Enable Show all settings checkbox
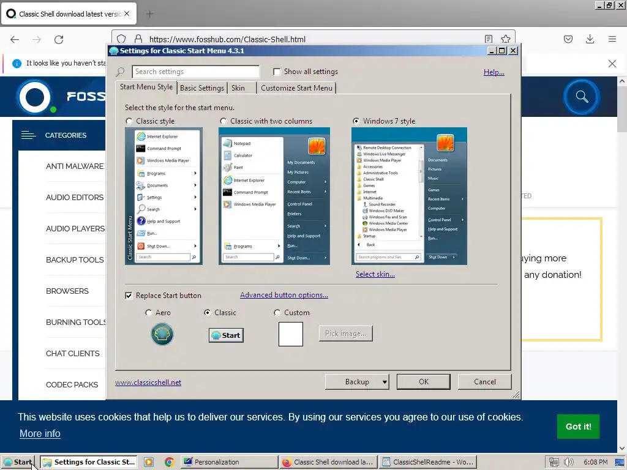Viewport: 627px width, 470px height. [277, 72]
